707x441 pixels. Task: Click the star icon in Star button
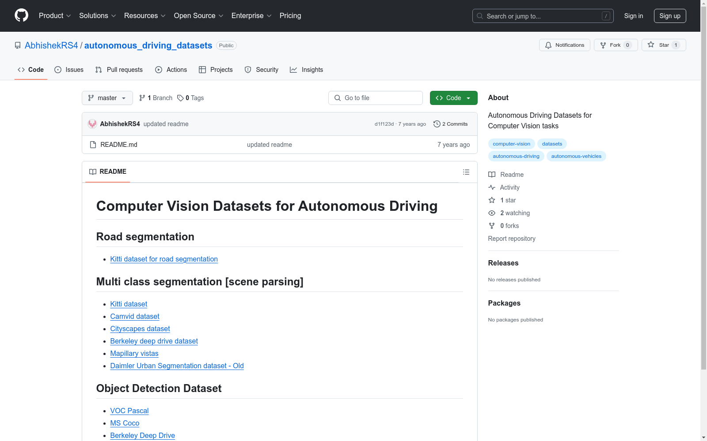coord(651,45)
